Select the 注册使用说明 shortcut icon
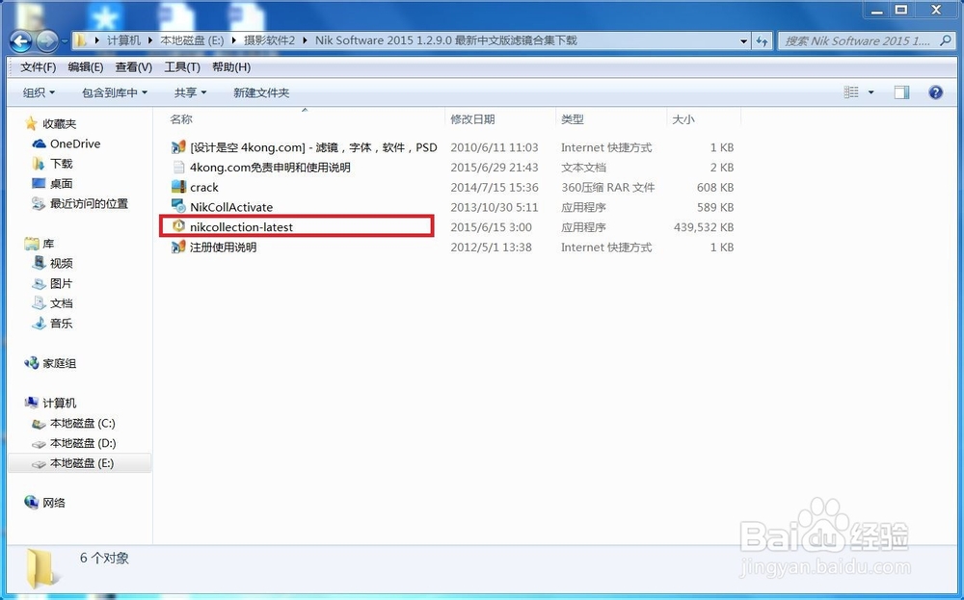 pyautogui.click(x=178, y=247)
